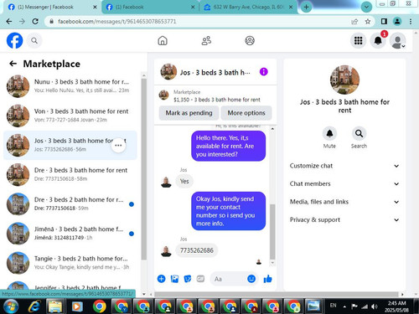Open Dre 3 beds 3 bath conversation
The image size is (419, 314).
pyautogui.click(x=70, y=174)
